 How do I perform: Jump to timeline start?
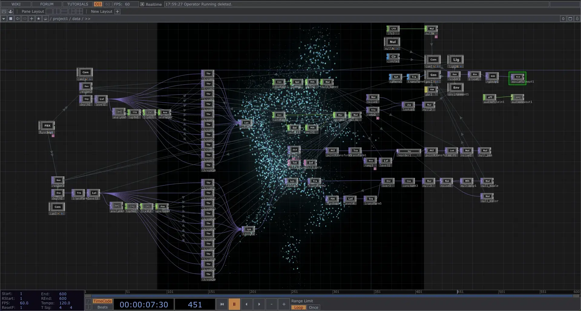[x=222, y=304]
